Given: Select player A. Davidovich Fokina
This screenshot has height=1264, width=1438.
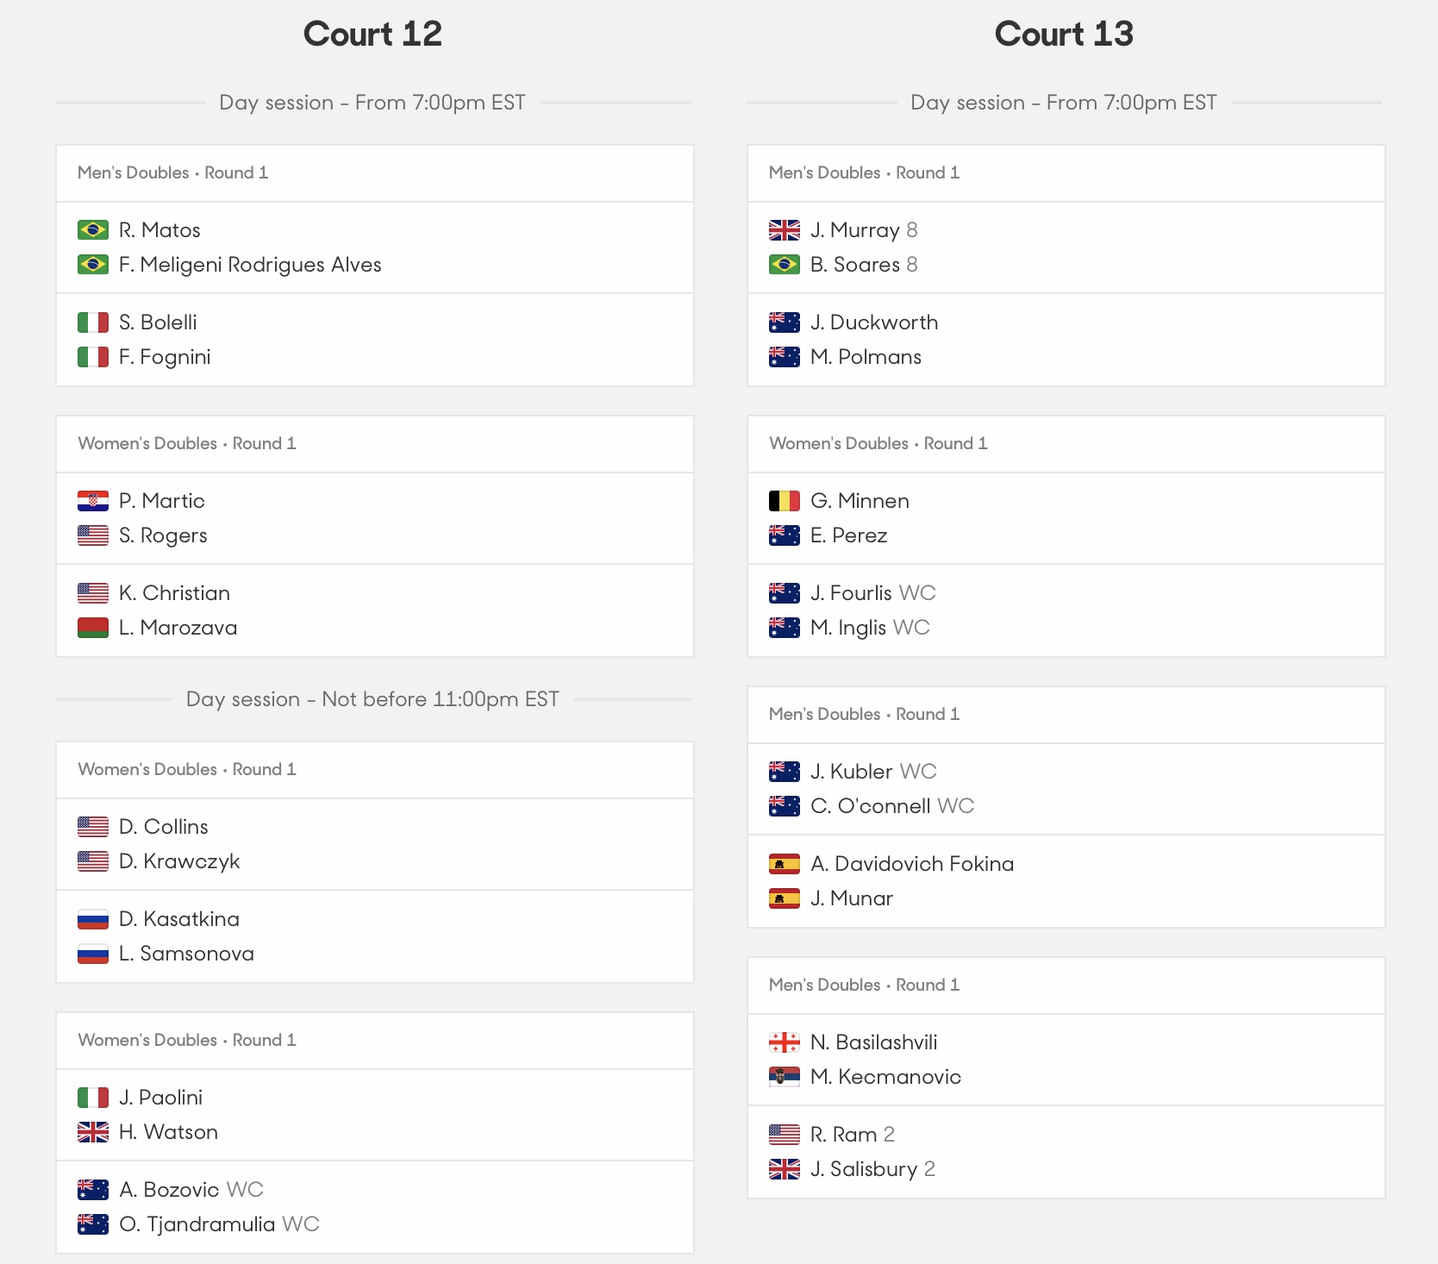Looking at the screenshot, I should [x=912, y=864].
